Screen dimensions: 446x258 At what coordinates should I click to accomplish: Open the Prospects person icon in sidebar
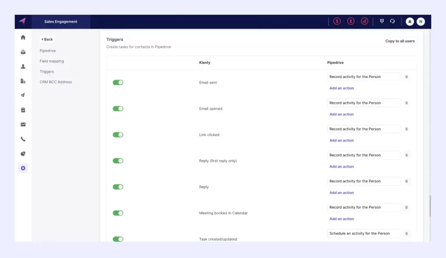(x=23, y=66)
